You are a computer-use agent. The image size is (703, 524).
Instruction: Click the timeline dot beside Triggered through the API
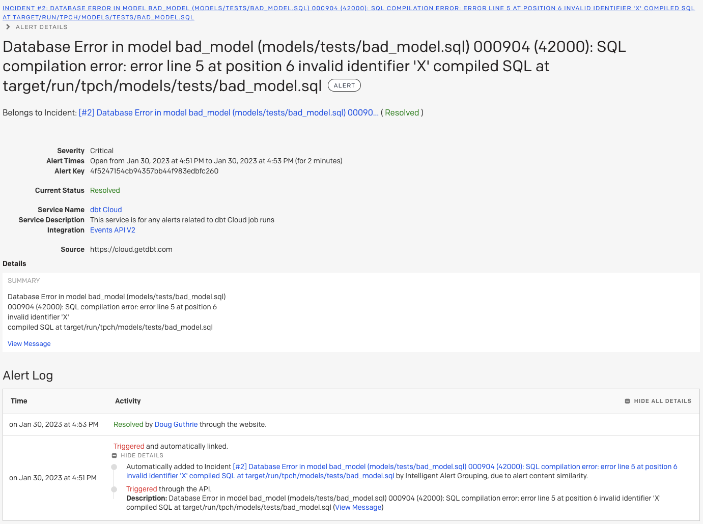[x=114, y=489]
